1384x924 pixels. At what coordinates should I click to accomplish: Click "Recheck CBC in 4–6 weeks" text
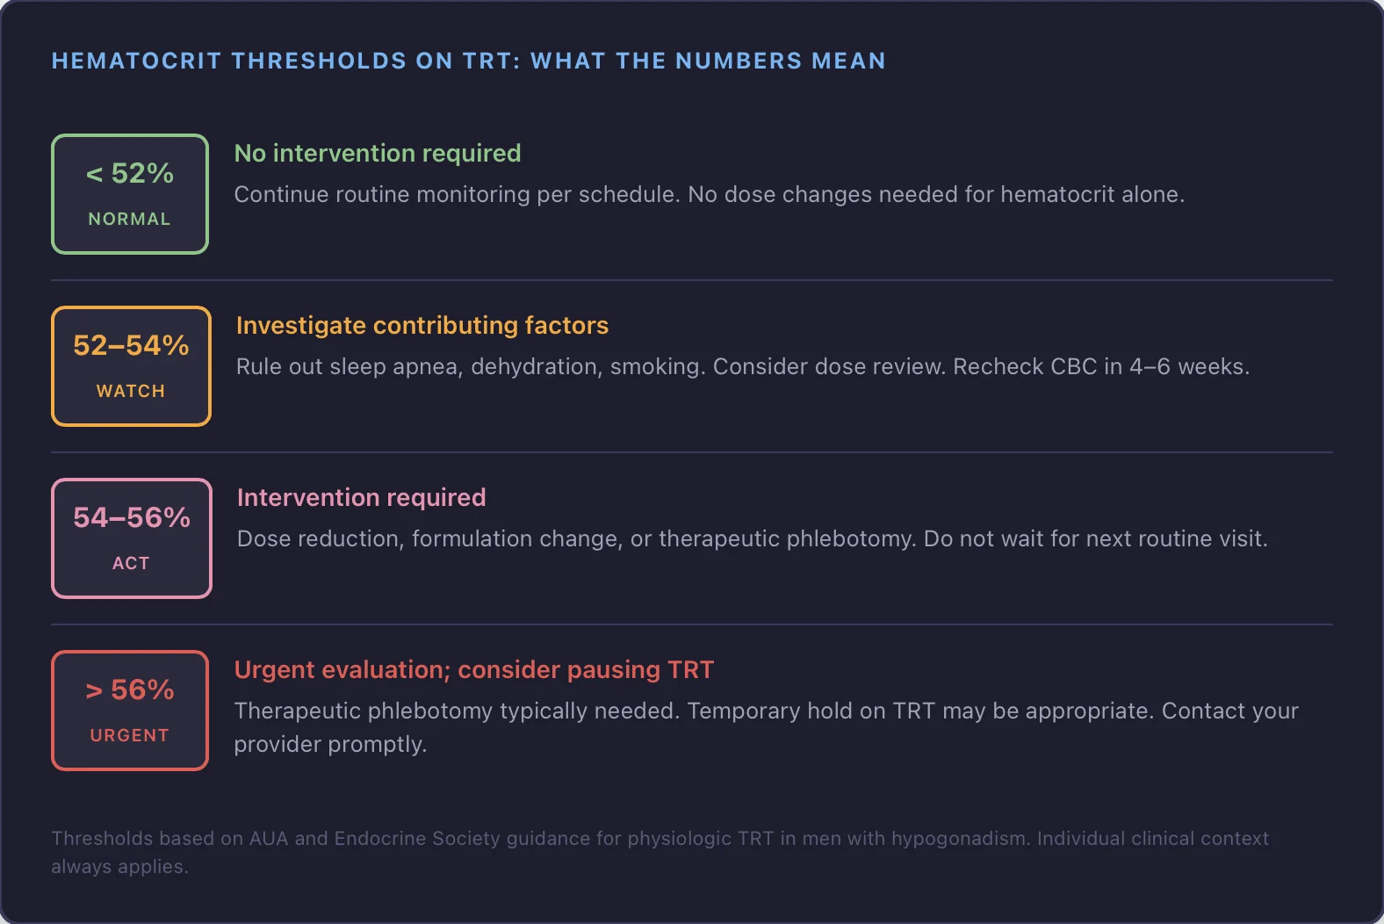click(1101, 367)
